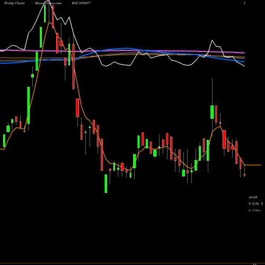Click the price value starting with 49
Viewport: 265px width, 265px height.
(253, 197)
